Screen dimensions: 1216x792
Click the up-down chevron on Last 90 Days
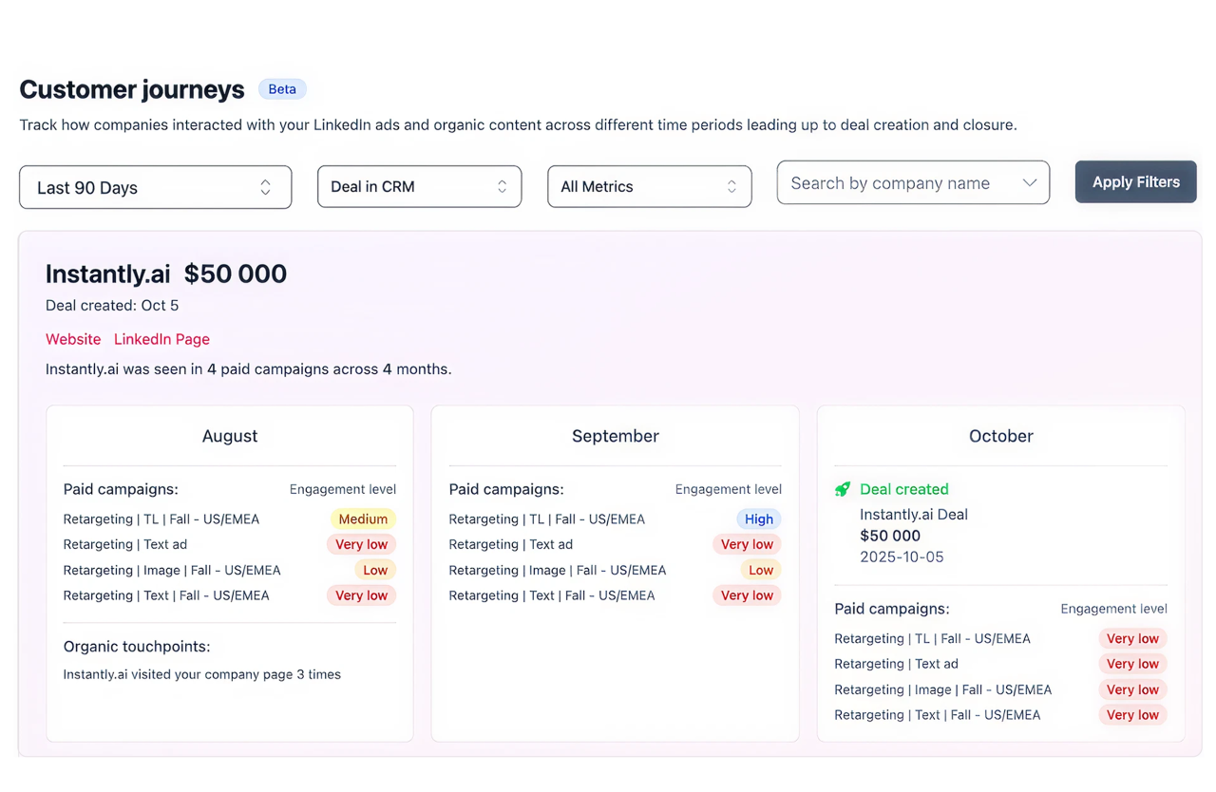264,187
